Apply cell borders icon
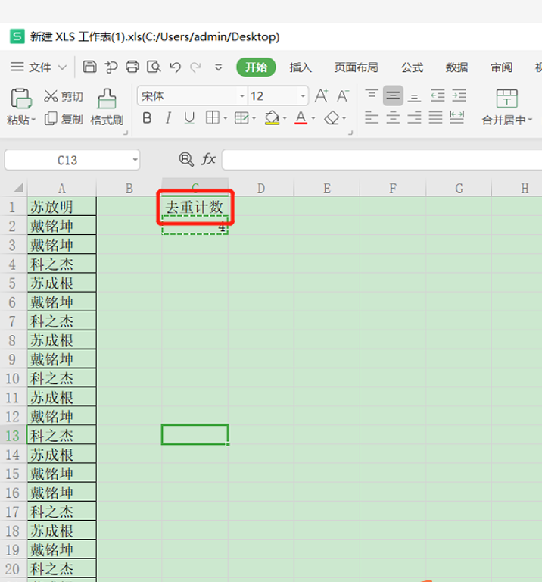Image resolution: width=542 pixels, height=582 pixels. (213, 118)
